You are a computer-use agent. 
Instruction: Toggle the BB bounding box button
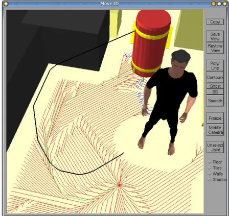pos(215,92)
